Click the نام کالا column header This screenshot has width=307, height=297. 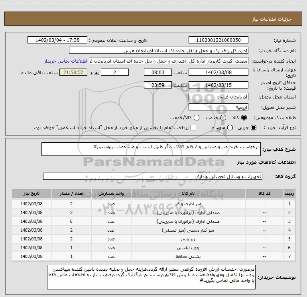click(x=188, y=194)
